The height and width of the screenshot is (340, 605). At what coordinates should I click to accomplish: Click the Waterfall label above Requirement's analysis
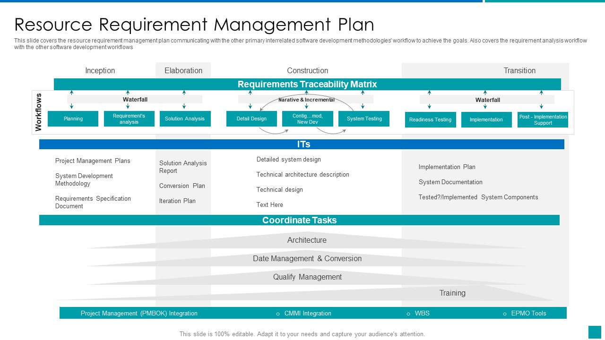coord(135,99)
